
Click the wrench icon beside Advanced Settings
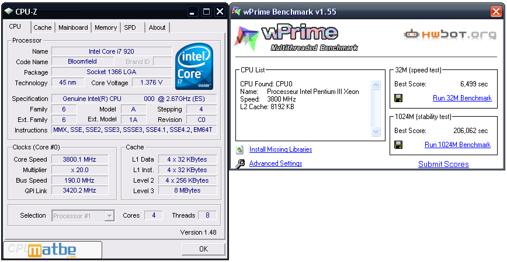(x=239, y=164)
